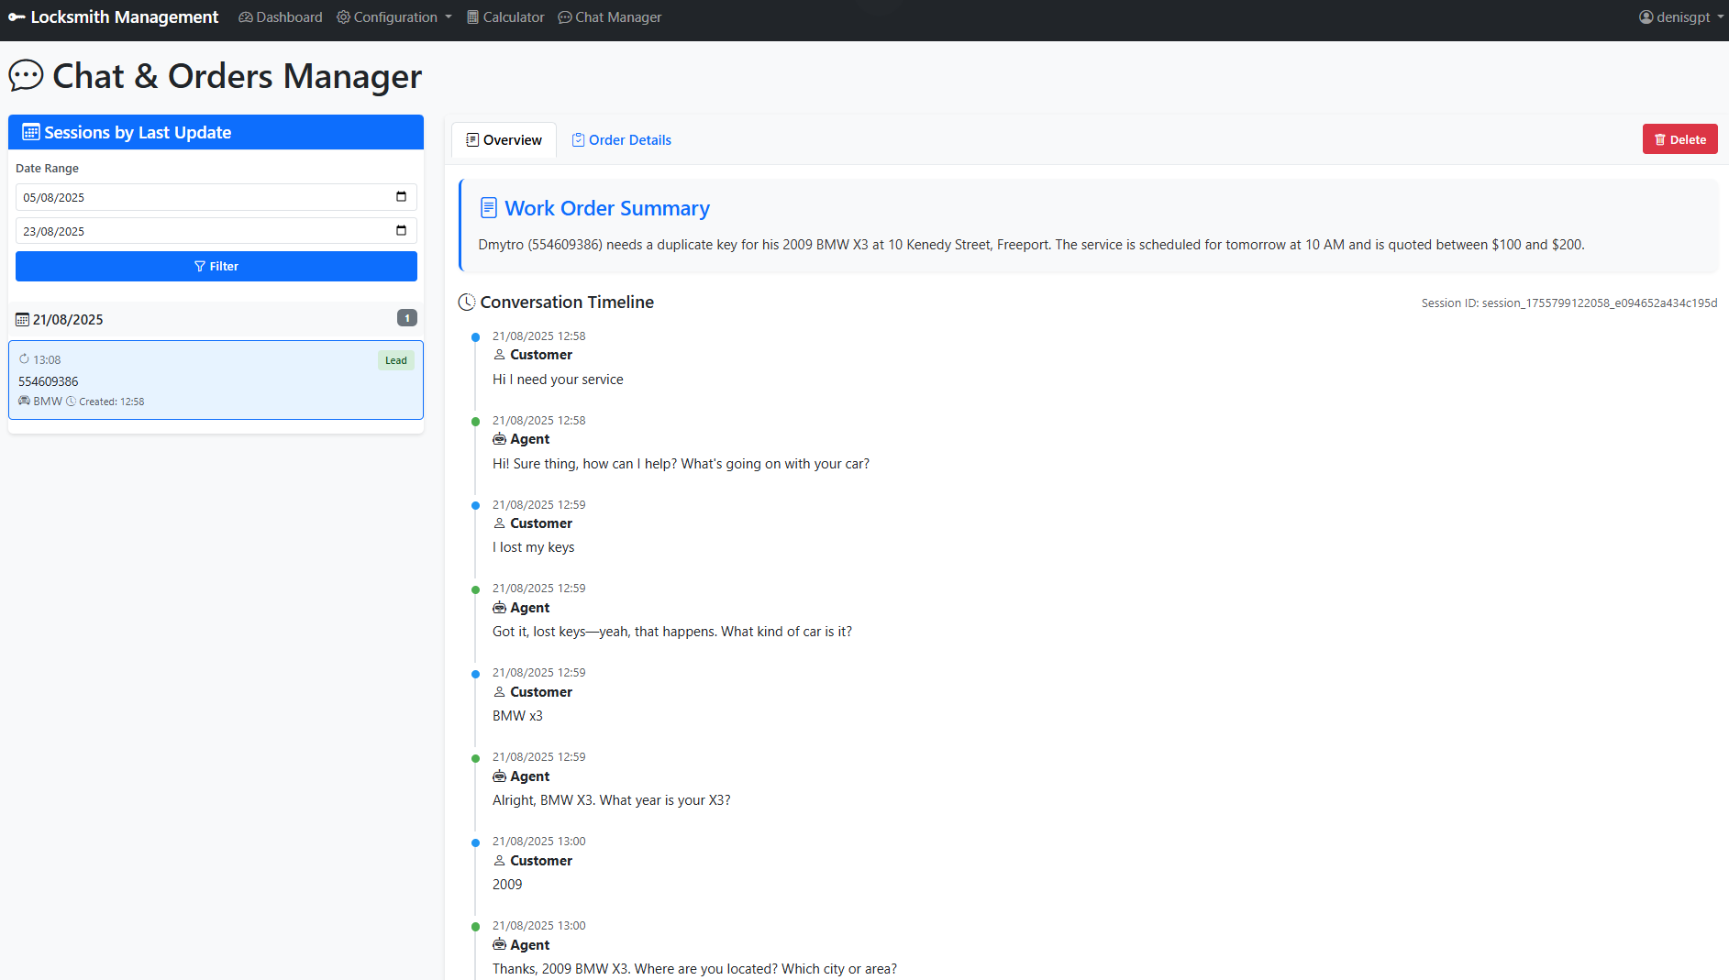Viewport: 1729px width, 980px height.
Task: Click the Filter button
Action: point(216,266)
